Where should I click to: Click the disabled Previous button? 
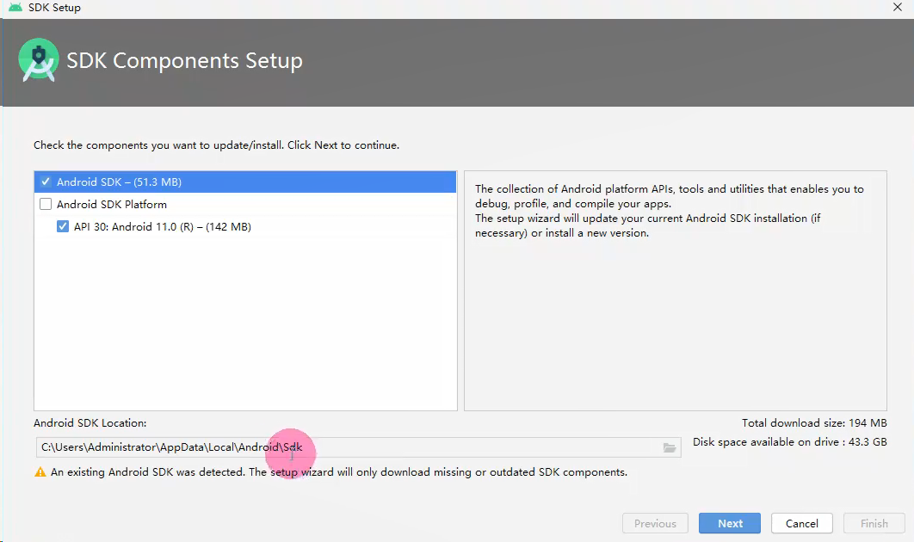pos(655,523)
